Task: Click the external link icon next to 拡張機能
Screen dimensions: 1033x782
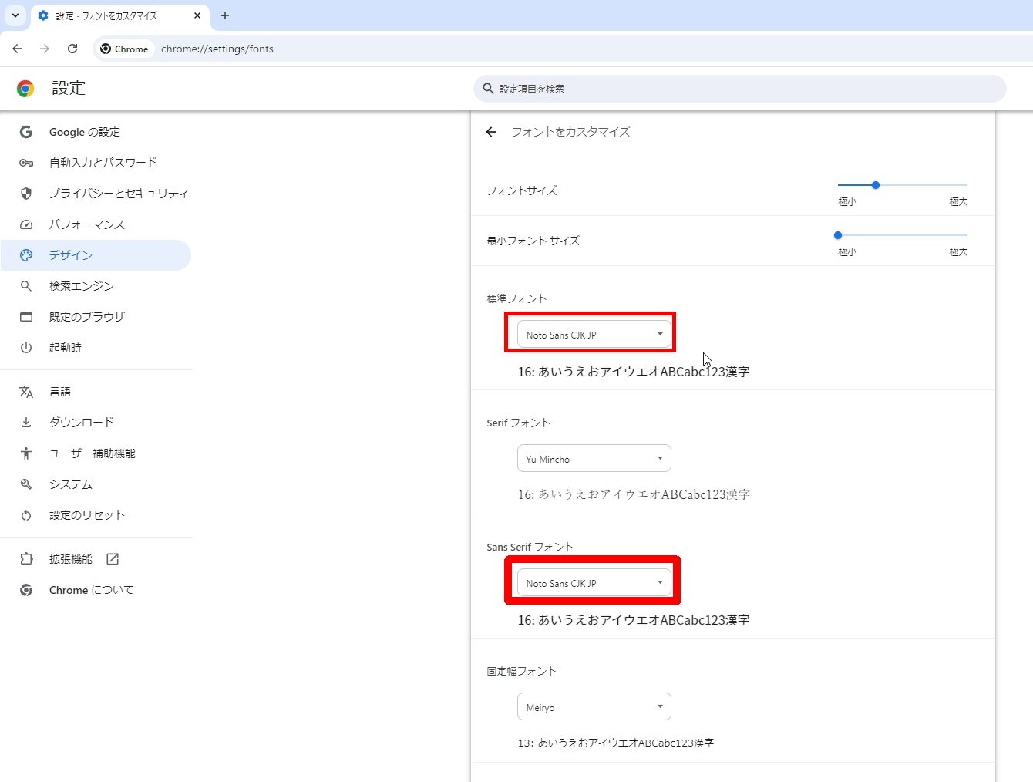Action: pos(113,559)
